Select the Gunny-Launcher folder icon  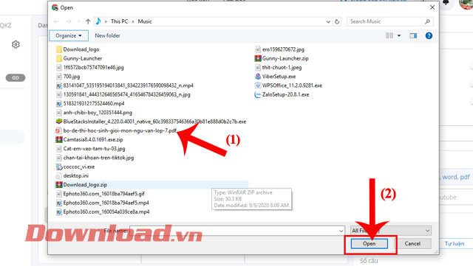point(59,58)
